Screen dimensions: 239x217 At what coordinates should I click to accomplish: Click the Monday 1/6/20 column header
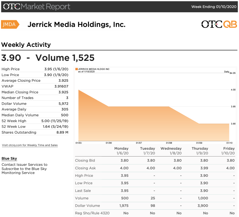121,151
